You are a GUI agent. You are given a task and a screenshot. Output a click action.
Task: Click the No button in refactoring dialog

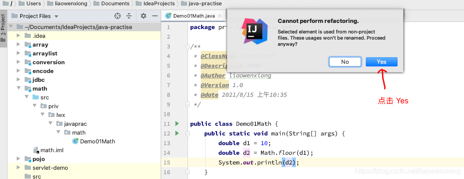point(345,62)
